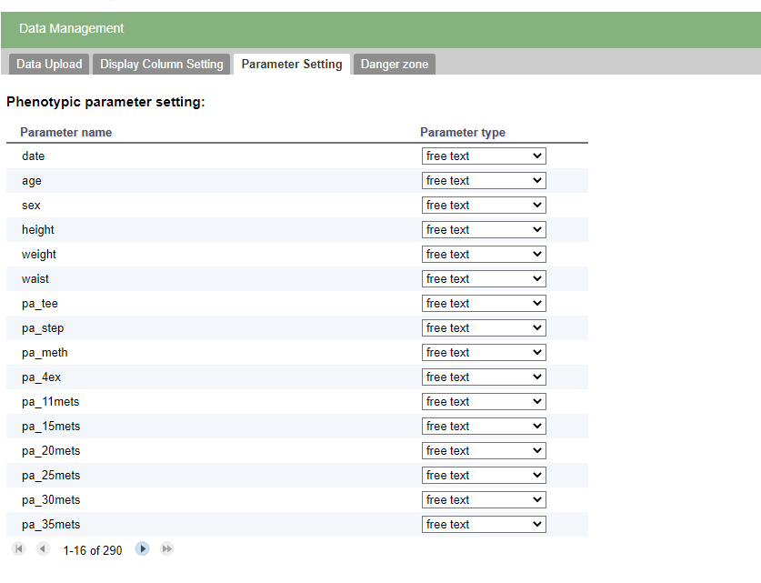Open pa_tee parameter type dropdown

pos(484,304)
